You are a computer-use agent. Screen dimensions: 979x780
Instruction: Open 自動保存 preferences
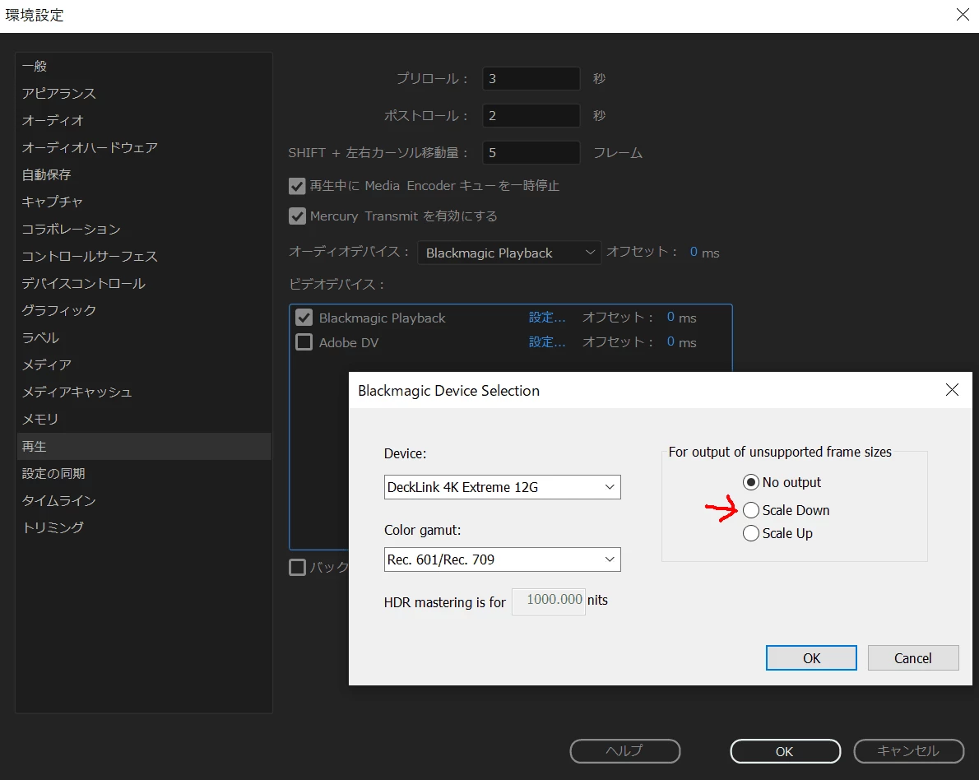click(144, 175)
